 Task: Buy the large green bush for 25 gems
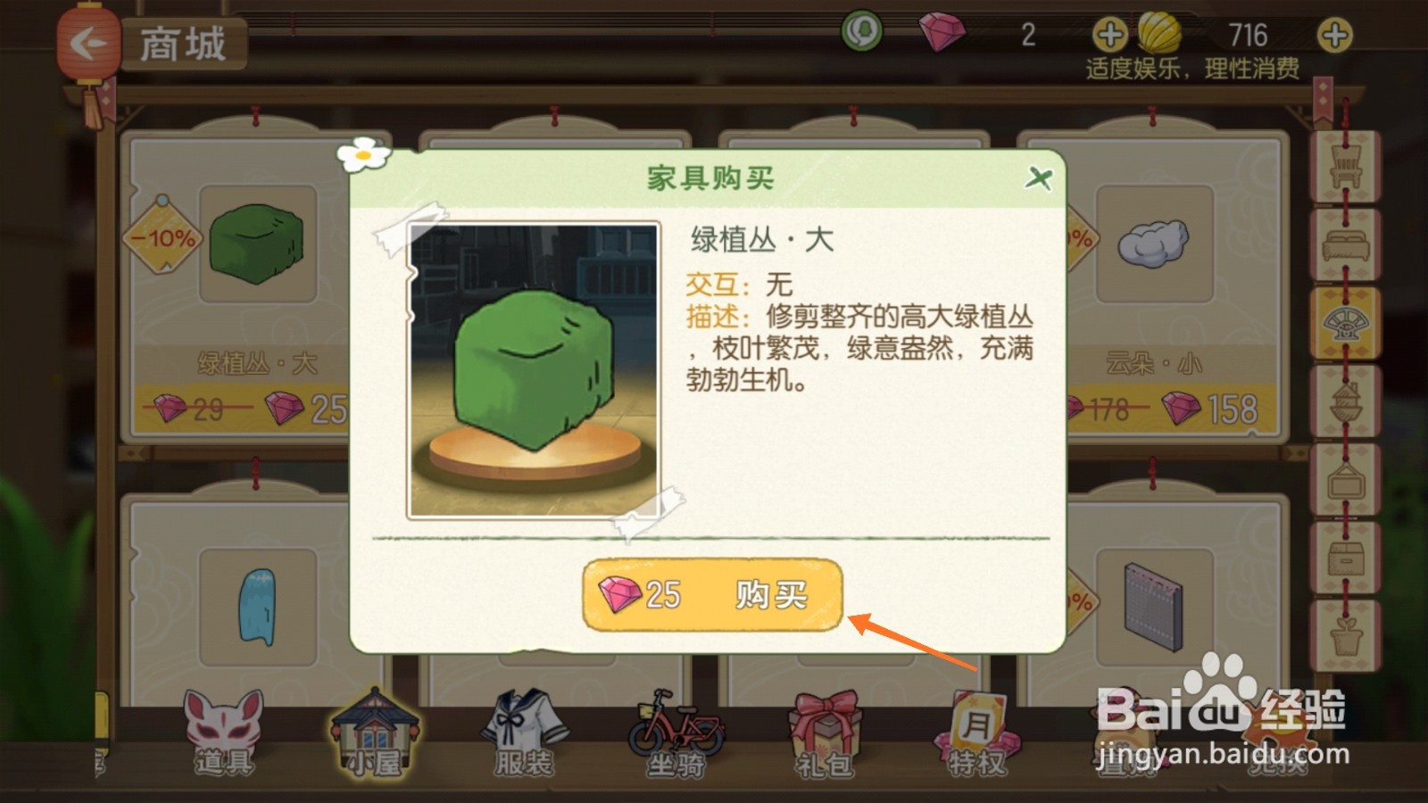712,594
